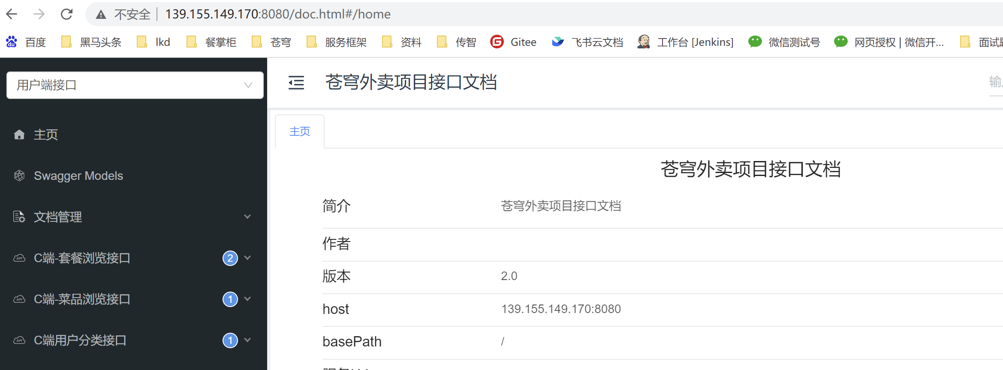Click the basePath label
The height and width of the screenshot is (370, 1003).
click(352, 341)
